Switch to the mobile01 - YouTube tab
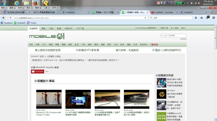This screenshot has width=217, height=121. (x=164, y=12)
